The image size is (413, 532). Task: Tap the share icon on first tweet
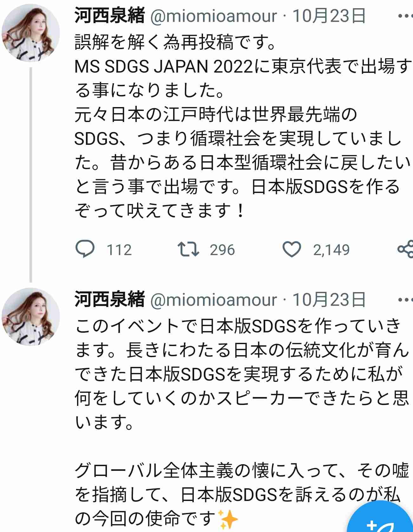(x=406, y=249)
